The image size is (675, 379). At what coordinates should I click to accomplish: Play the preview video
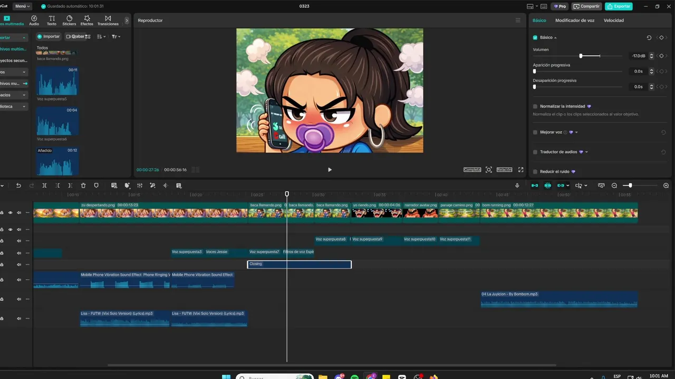(330, 169)
